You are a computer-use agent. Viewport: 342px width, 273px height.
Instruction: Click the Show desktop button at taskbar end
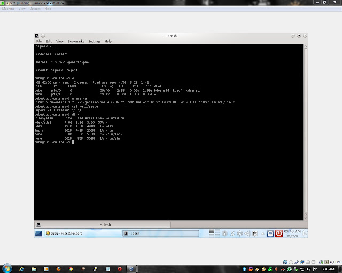tap(340, 269)
